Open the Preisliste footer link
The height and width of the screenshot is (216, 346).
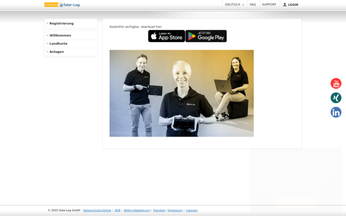159,210
